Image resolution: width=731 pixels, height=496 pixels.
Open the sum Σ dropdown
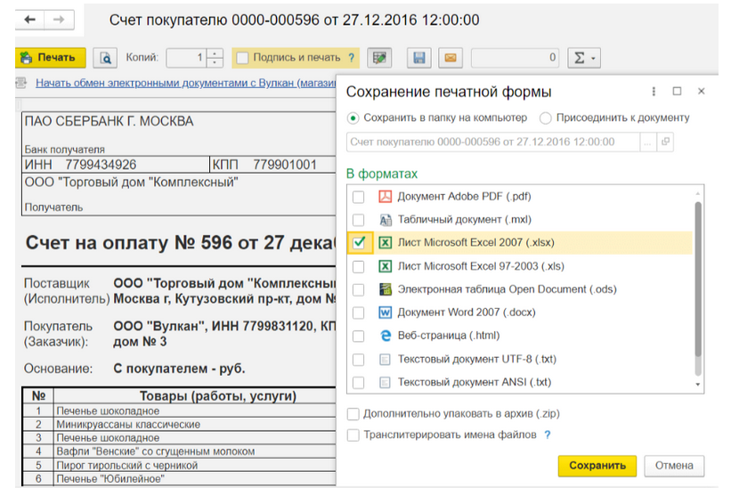tap(584, 58)
